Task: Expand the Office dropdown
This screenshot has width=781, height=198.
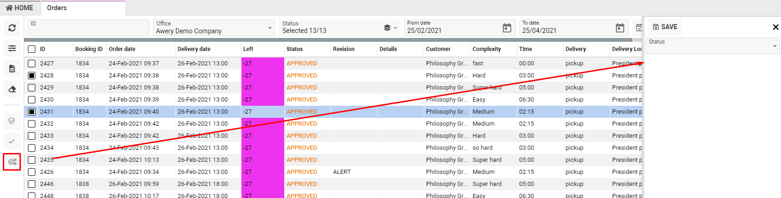Action: (269, 28)
